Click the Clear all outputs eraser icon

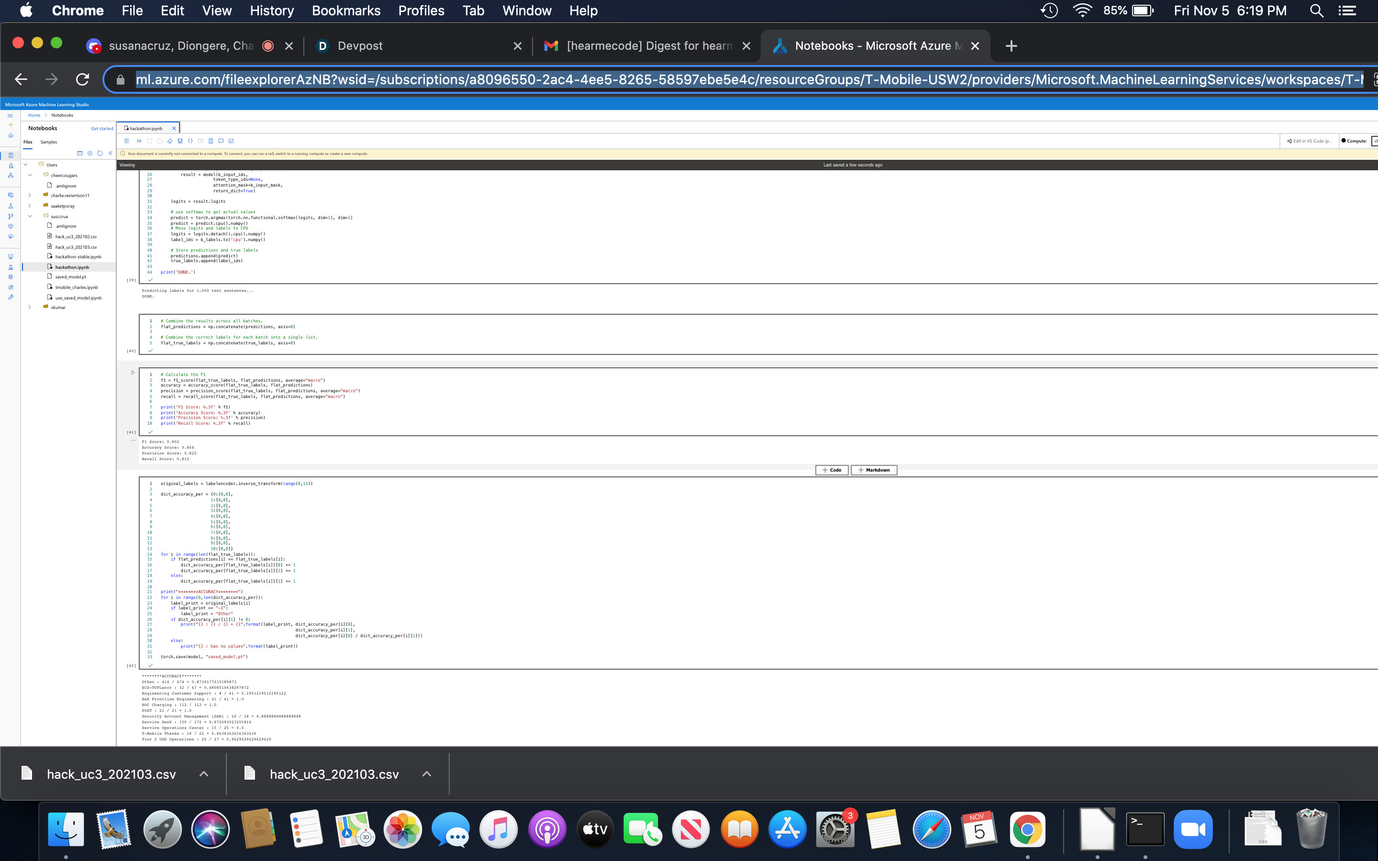170,141
